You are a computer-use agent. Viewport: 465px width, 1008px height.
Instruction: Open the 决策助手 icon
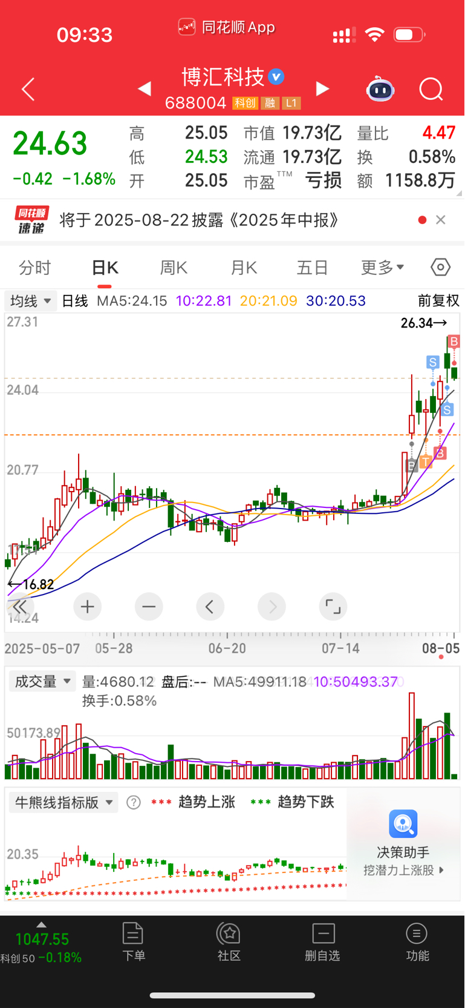pos(403,824)
